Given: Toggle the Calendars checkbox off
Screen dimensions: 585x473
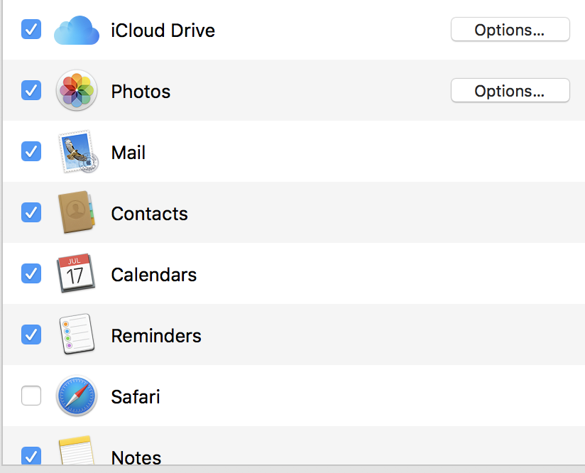Looking at the screenshot, I should click(31, 273).
